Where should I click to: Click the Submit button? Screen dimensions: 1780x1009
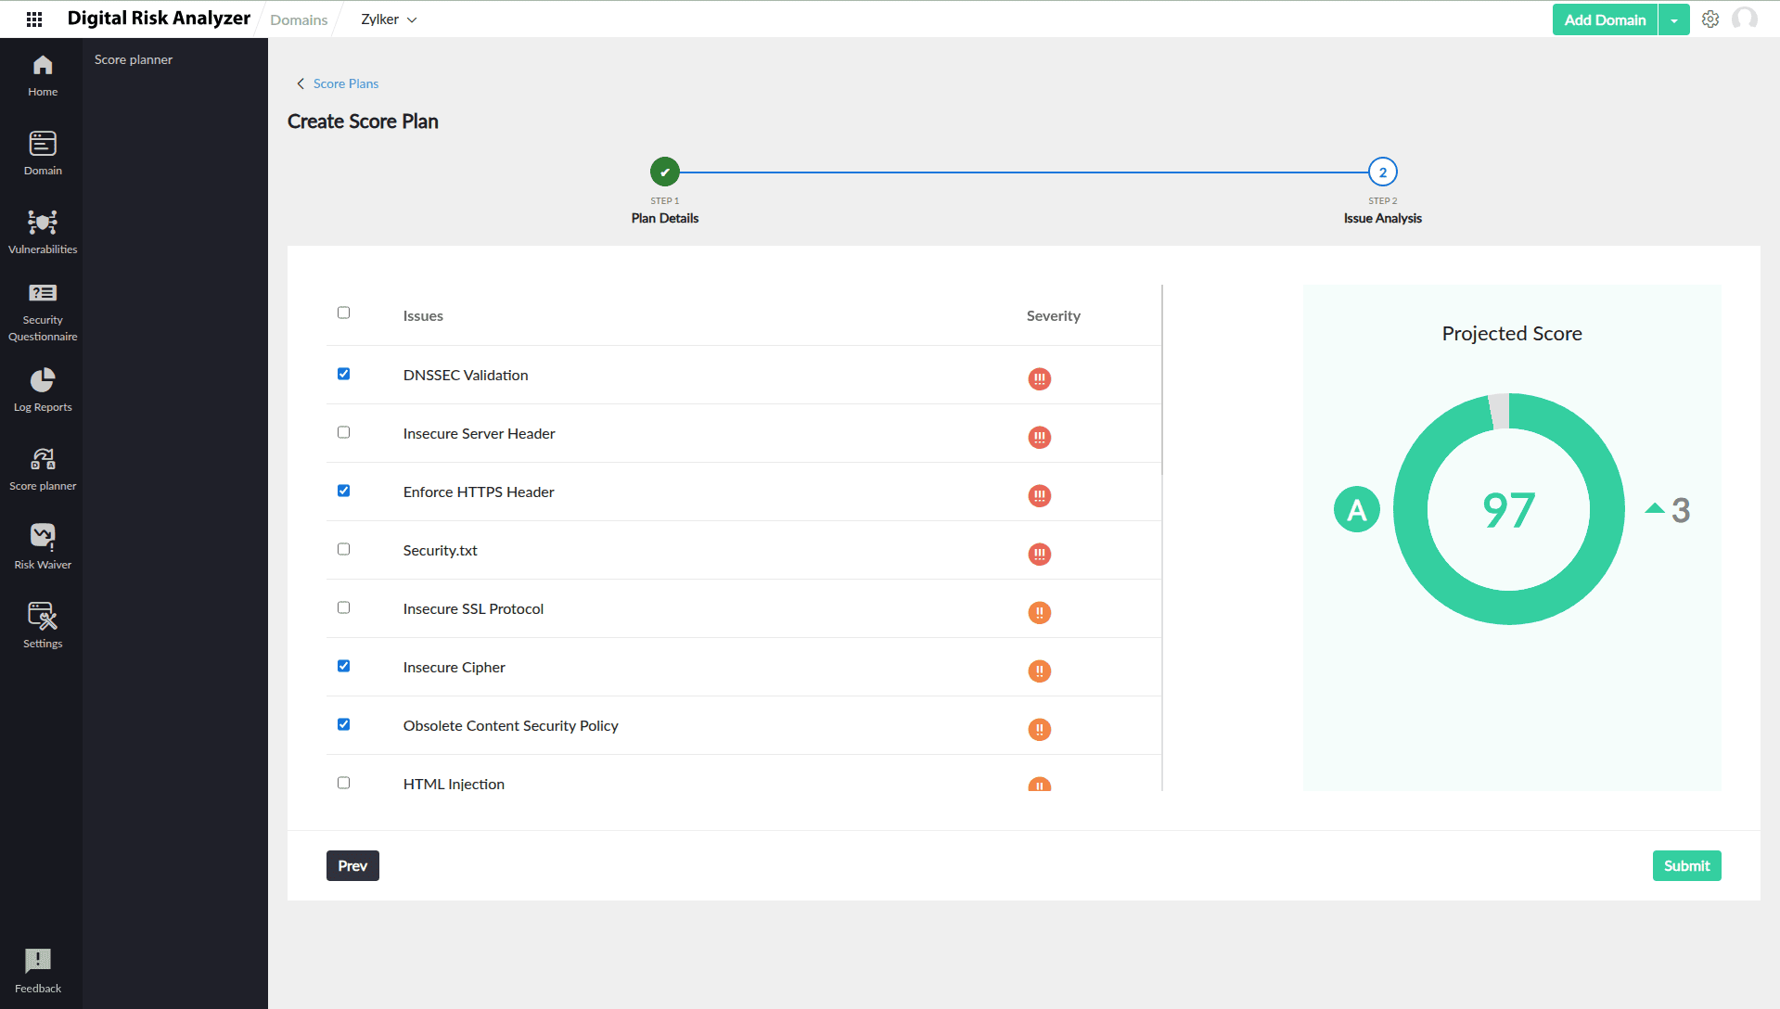point(1686,865)
